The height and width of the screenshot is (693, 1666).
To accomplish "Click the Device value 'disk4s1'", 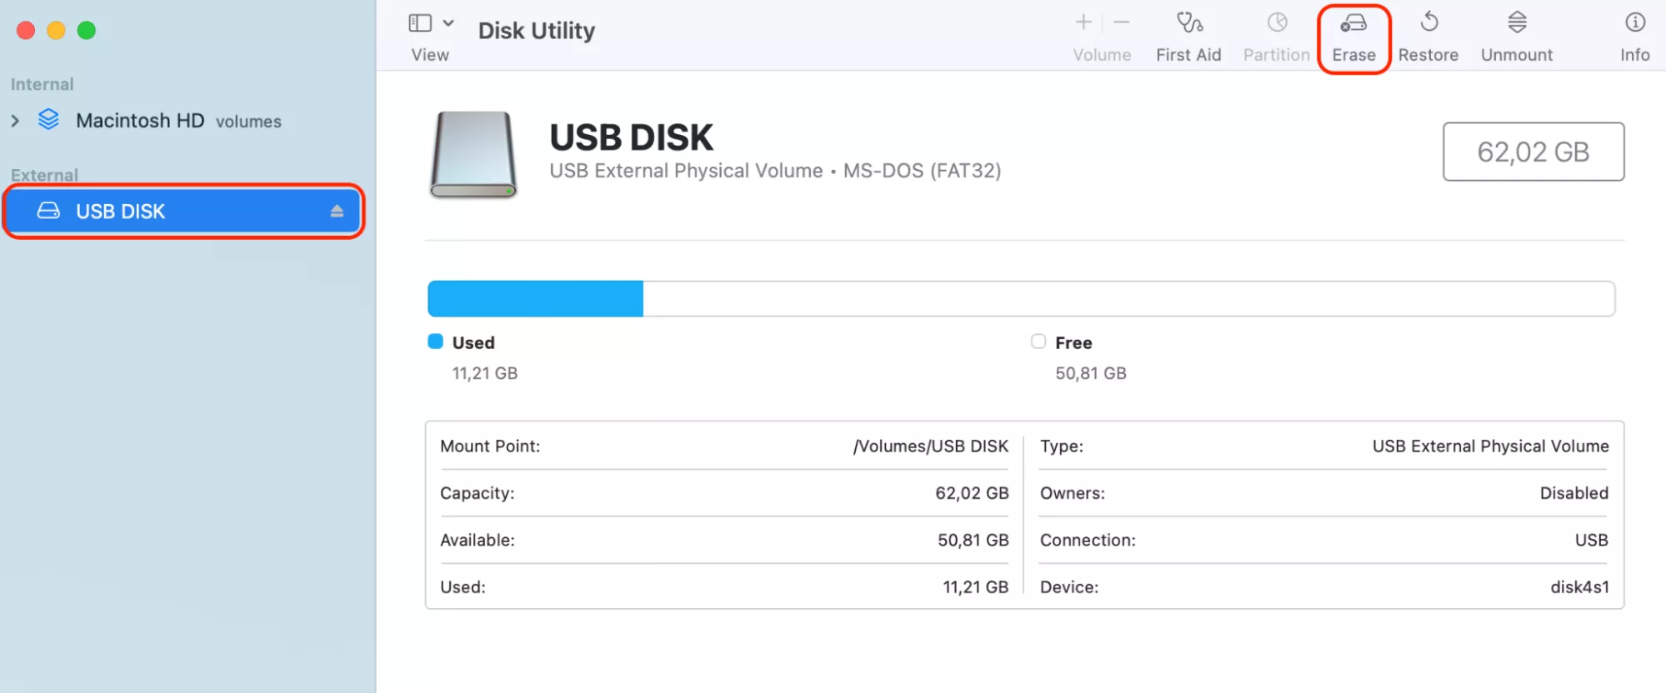I will coord(1579,587).
